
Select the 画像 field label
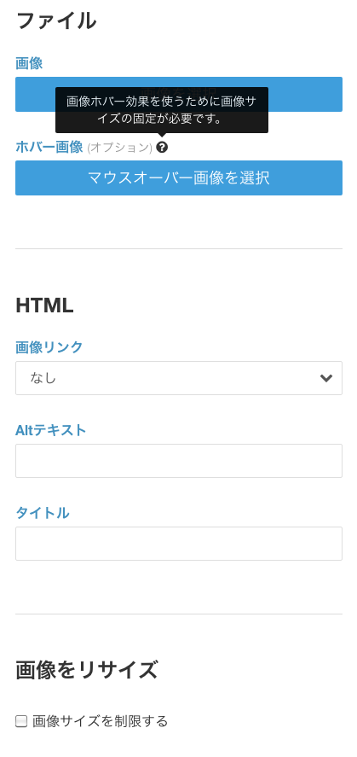pyautogui.click(x=29, y=63)
